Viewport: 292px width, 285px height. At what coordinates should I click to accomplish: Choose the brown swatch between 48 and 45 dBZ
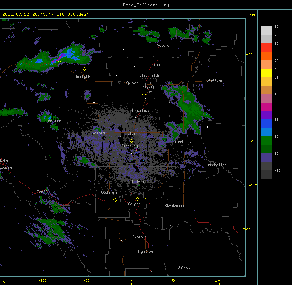266,90
